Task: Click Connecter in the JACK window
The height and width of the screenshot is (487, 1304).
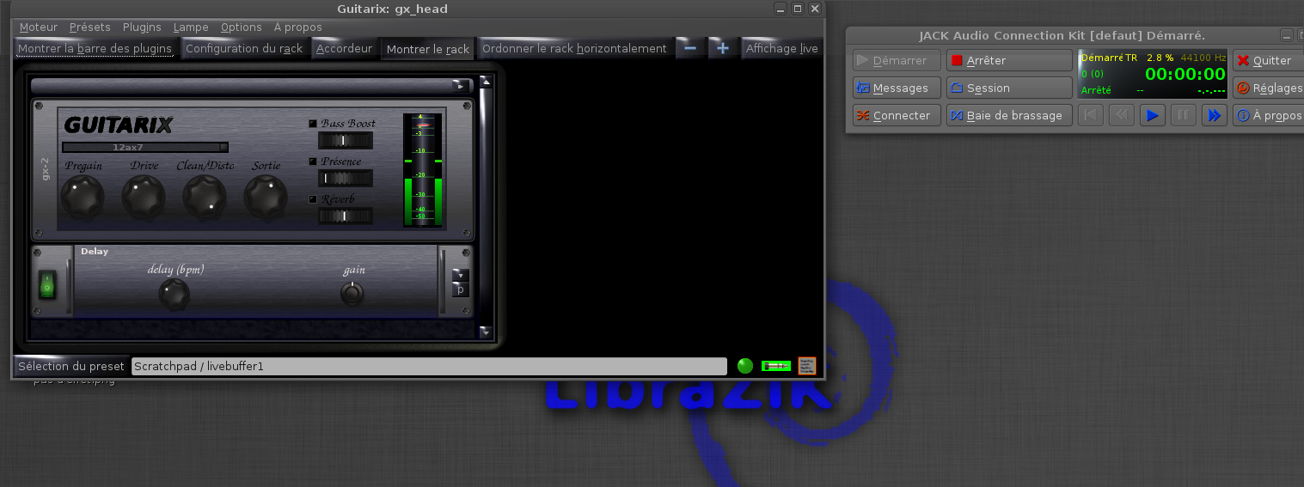Action: point(897,115)
